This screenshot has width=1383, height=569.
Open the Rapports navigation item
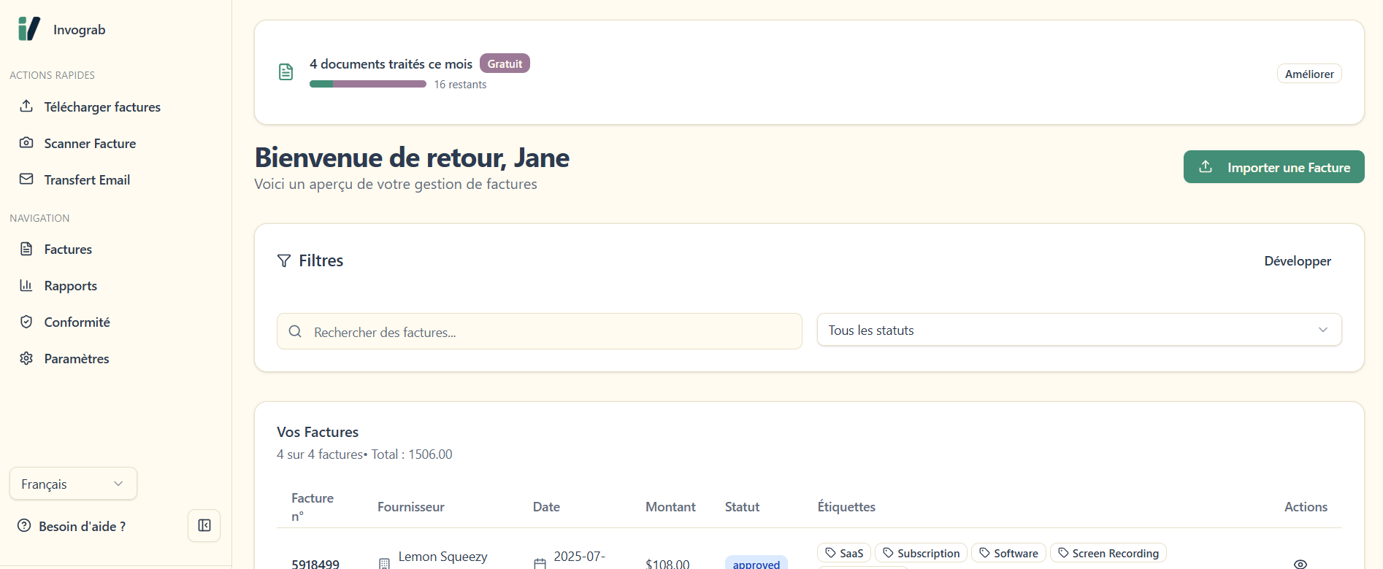[70, 286]
